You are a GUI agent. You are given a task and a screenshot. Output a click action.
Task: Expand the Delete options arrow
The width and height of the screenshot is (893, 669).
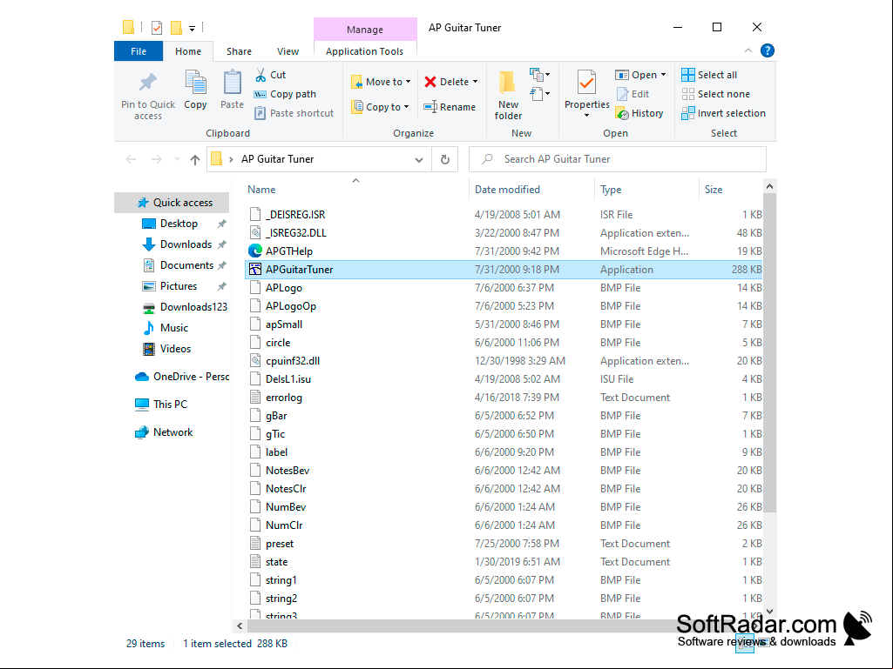pyautogui.click(x=475, y=82)
